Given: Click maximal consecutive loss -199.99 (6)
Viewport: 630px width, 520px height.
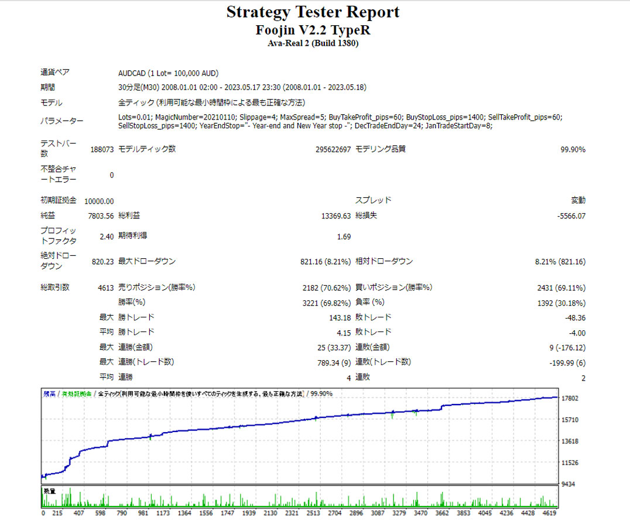Looking at the screenshot, I should (567, 363).
